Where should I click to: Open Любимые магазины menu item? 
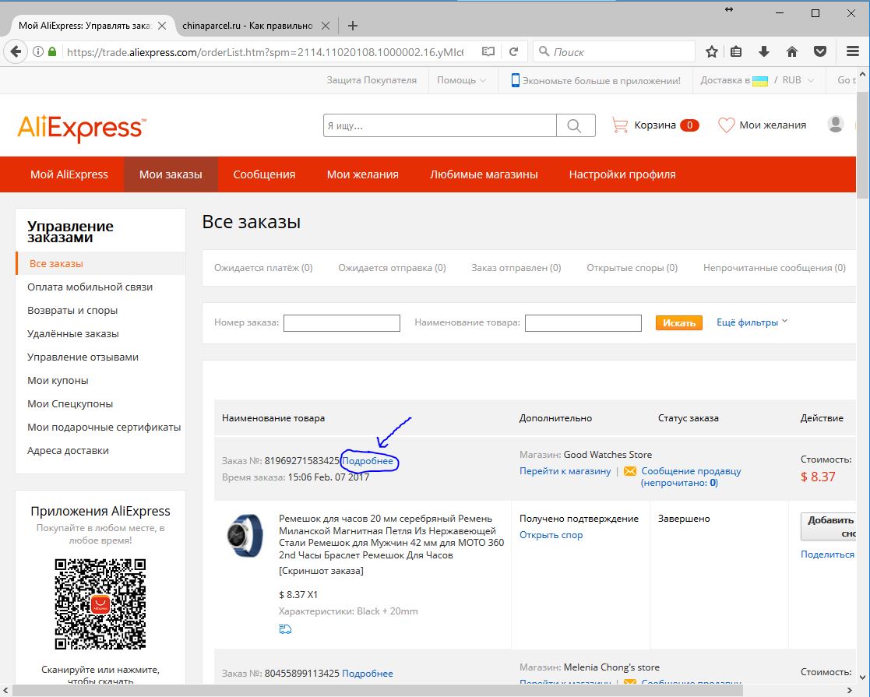[483, 174]
